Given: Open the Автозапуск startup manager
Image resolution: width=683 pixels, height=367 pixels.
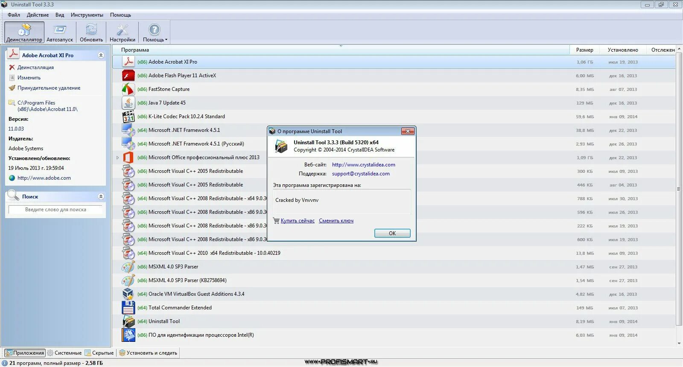Looking at the screenshot, I should 60,32.
